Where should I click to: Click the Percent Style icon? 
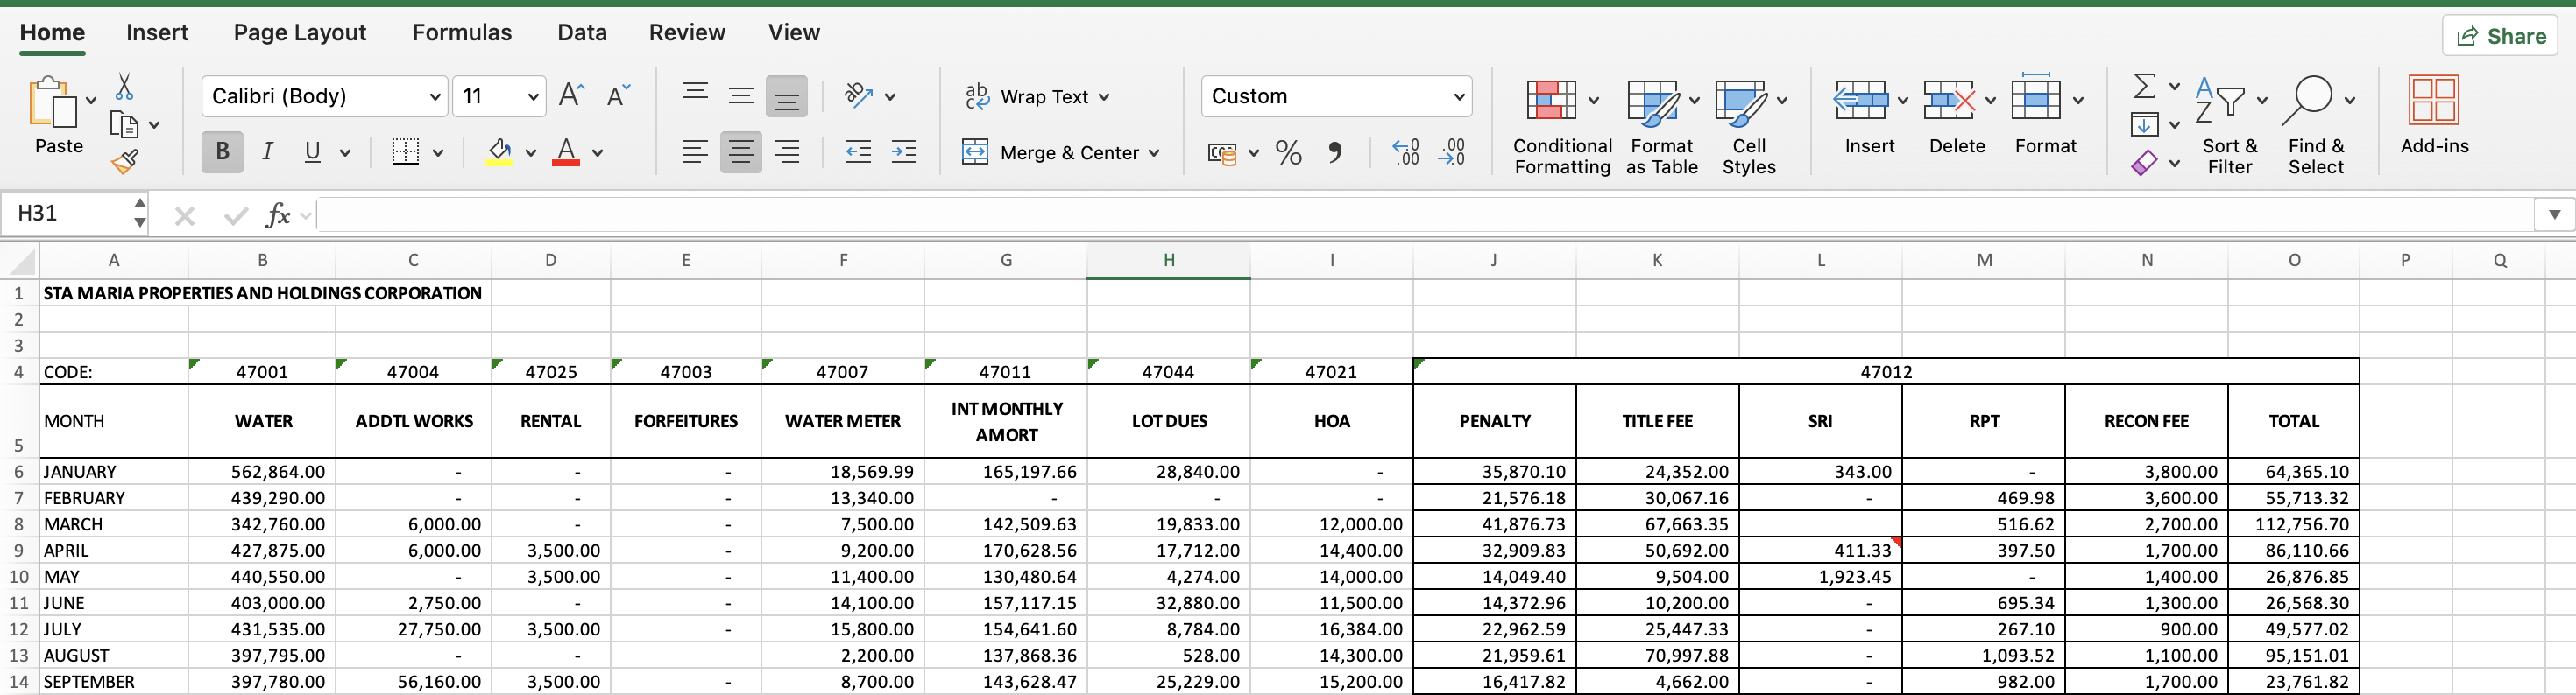coord(1288,153)
